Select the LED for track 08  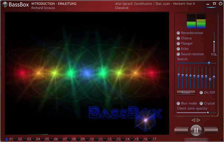tap(69, 139)
